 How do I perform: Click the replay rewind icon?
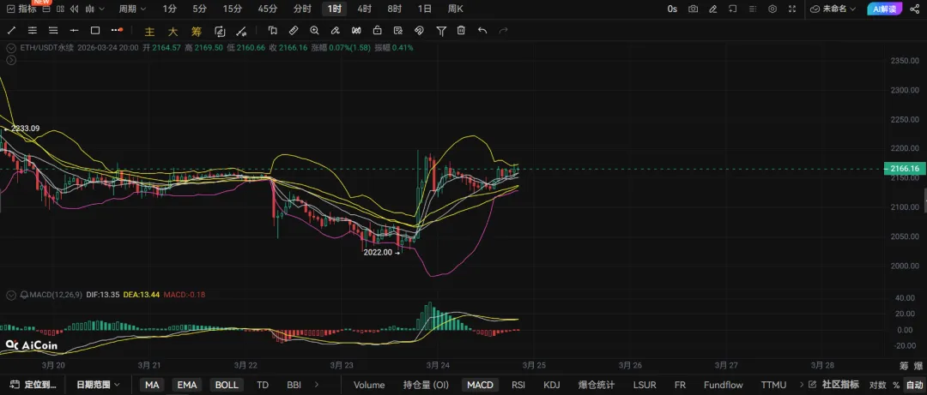pos(74,9)
